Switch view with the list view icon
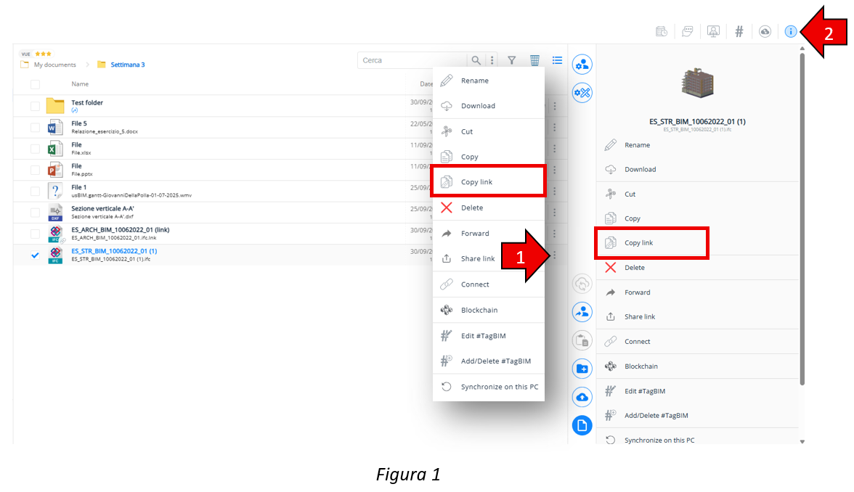The width and height of the screenshot is (854, 492). 557,61
